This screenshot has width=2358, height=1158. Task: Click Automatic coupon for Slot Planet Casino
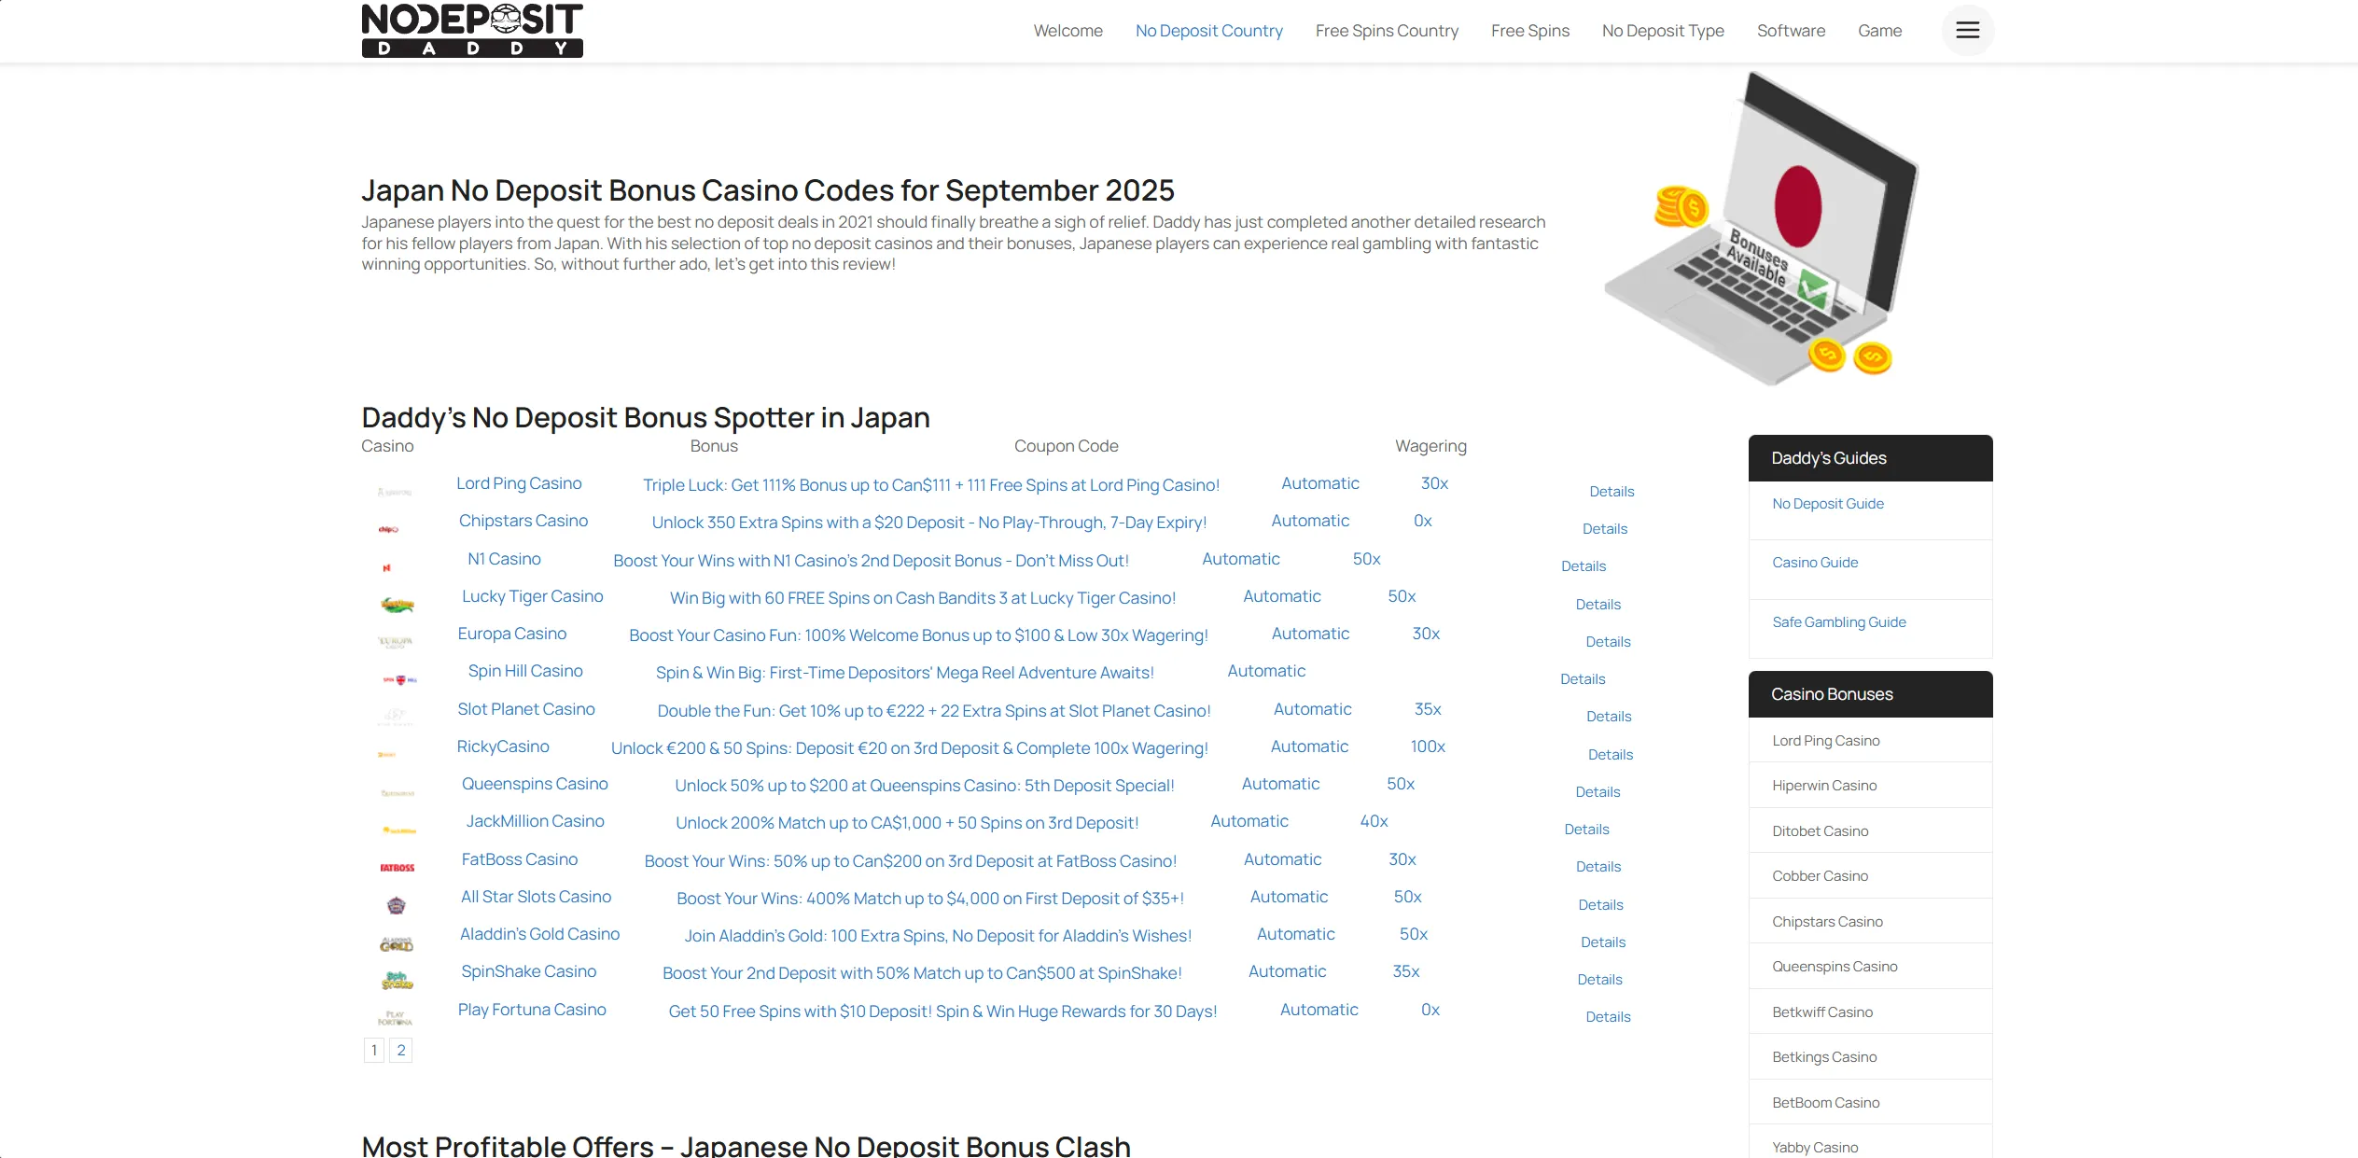[1312, 709]
